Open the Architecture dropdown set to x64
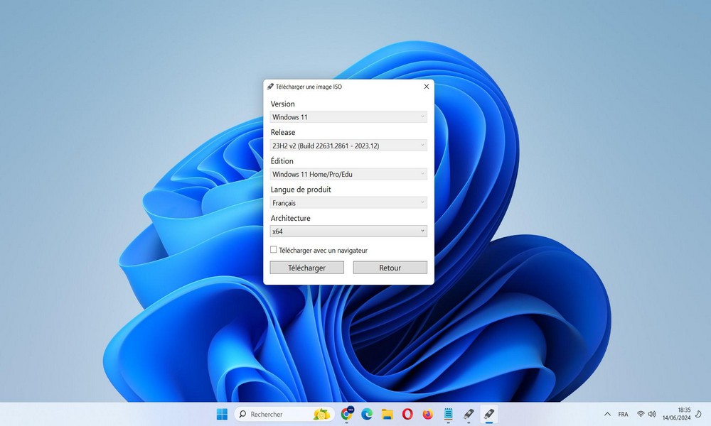 (x=348, y=231)
